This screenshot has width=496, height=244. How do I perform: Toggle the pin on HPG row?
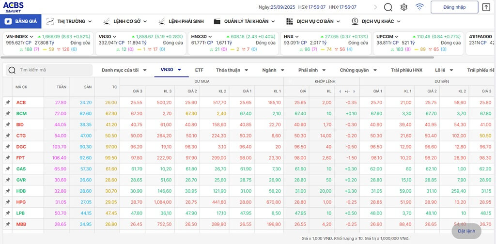point(7,202)
